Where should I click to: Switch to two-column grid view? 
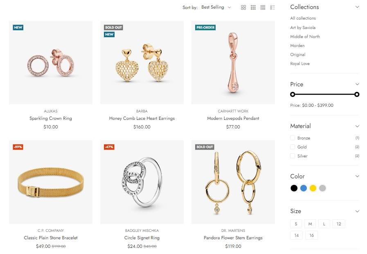pyautogui.click(x=243, y=7)
